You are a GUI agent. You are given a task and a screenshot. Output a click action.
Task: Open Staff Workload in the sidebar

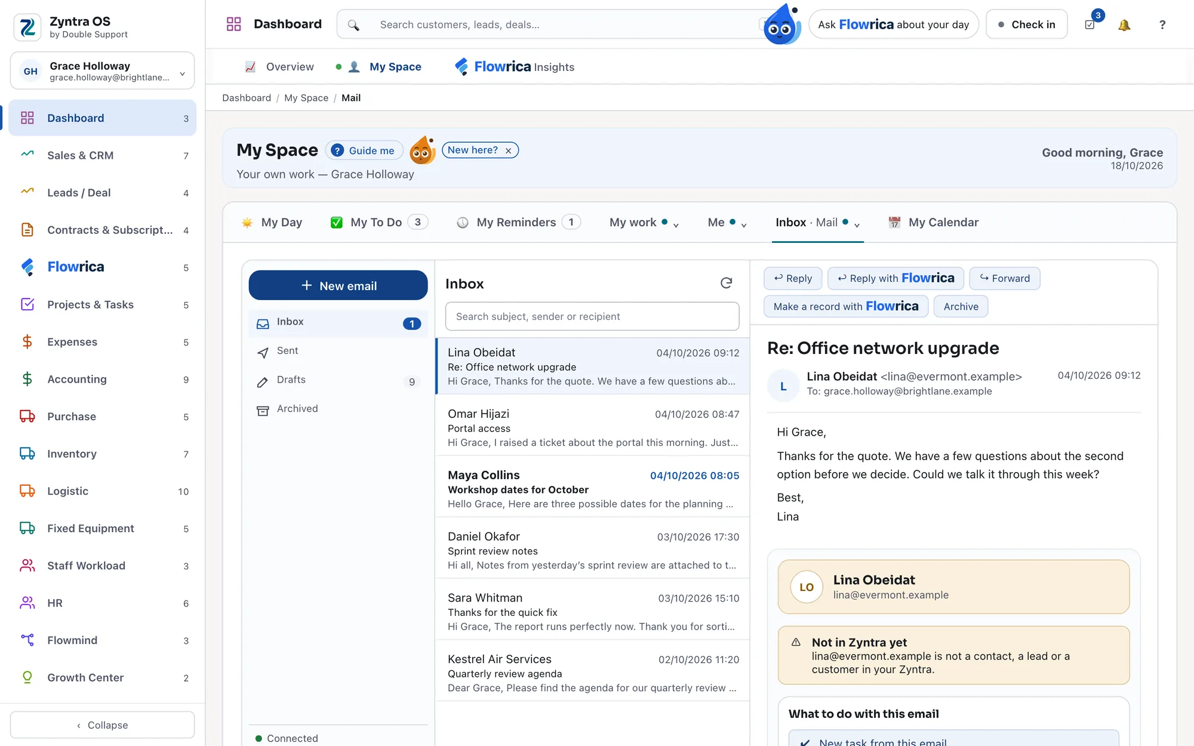[102, 565]
